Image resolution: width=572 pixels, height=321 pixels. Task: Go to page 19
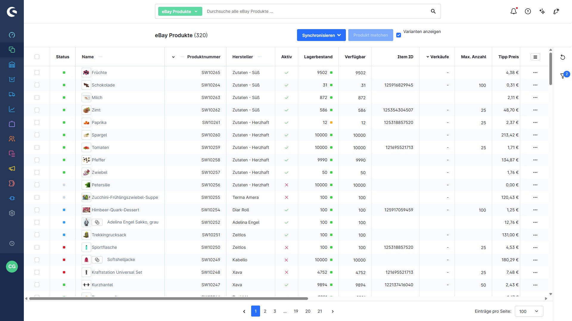(x=296, y=311)
